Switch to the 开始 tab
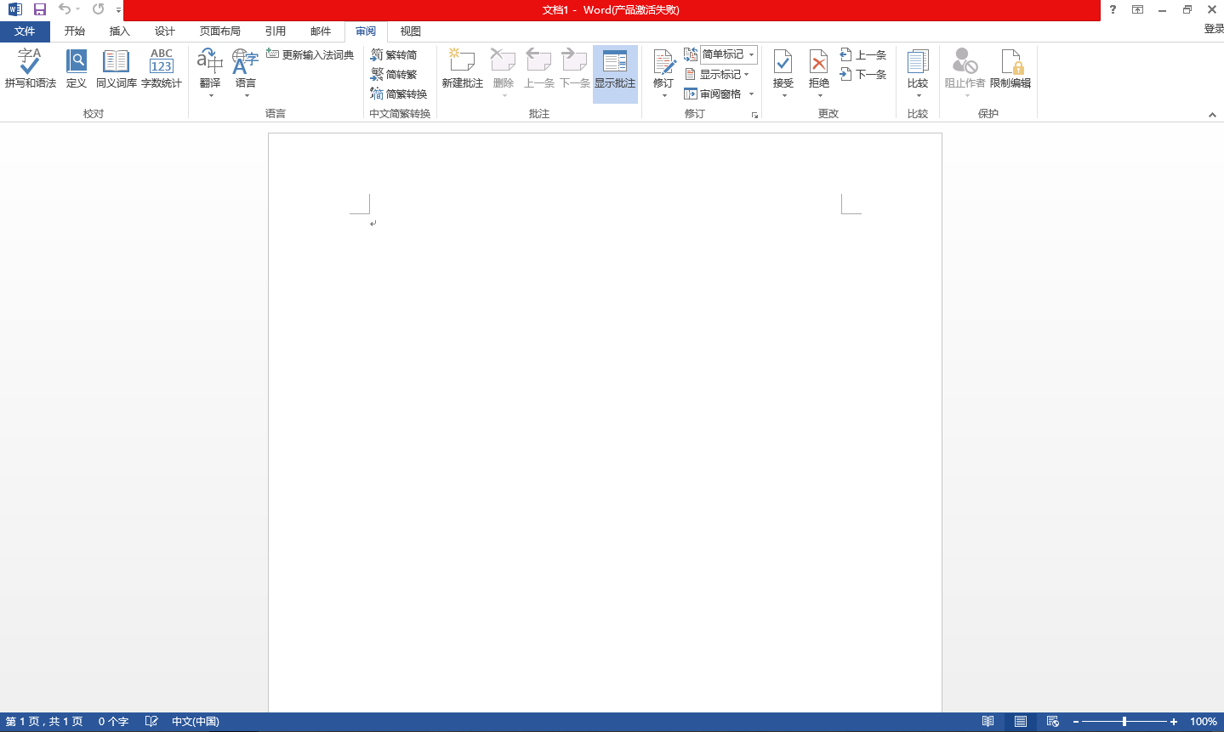 pos(75,31)
